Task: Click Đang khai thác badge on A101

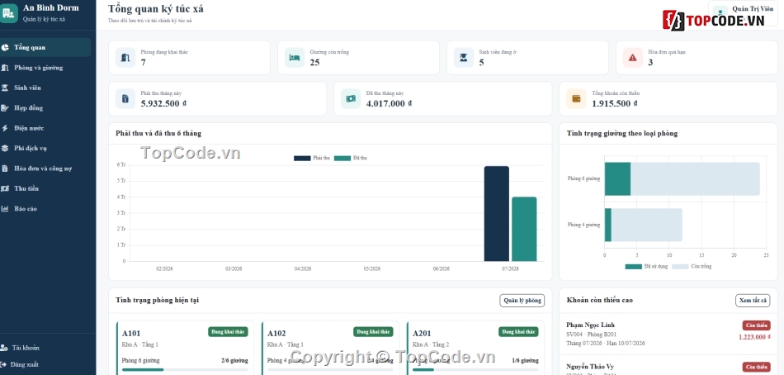Action: [x=228, y=332]
